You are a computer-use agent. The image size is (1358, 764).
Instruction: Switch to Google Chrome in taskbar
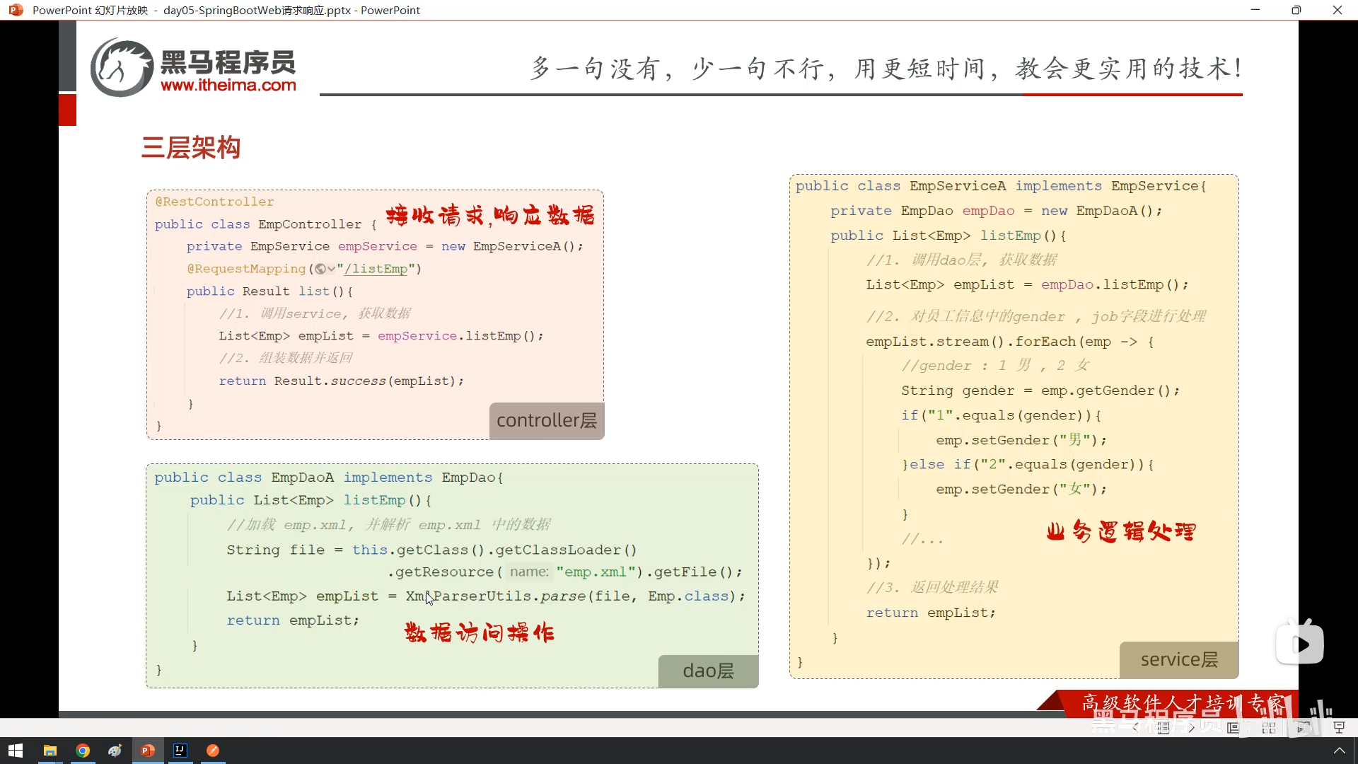click(83, 751)
